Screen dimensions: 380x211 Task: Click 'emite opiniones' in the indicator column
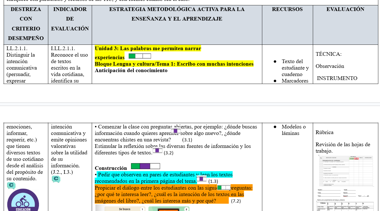(x=69, y=140)
